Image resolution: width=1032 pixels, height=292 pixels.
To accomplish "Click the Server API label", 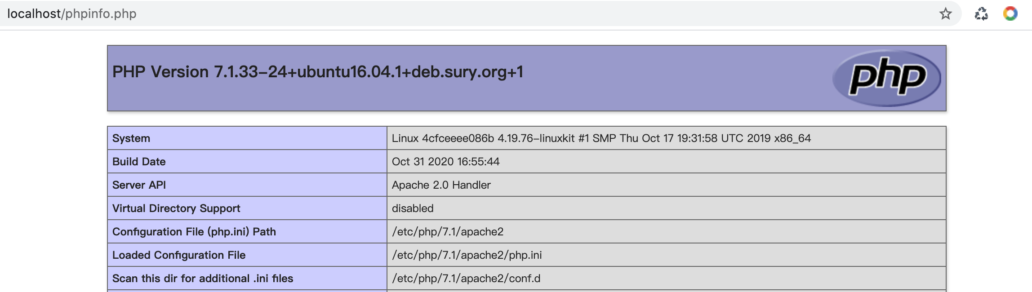I will tap(139, 185).
